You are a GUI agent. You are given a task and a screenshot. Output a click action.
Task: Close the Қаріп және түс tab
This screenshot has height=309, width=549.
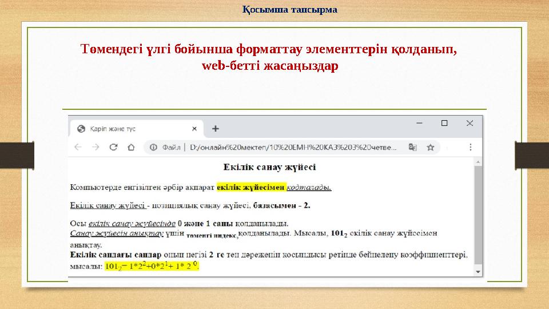[x=194, y=129]
